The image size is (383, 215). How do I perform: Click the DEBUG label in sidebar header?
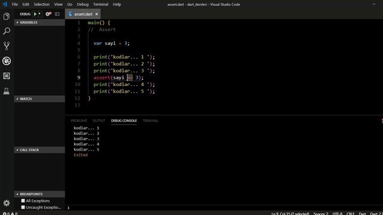pos(25,14)
